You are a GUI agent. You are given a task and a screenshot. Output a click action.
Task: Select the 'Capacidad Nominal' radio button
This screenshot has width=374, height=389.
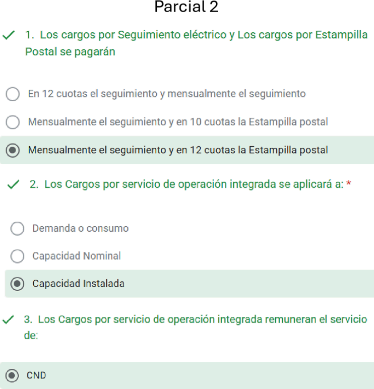coord(17,256)
